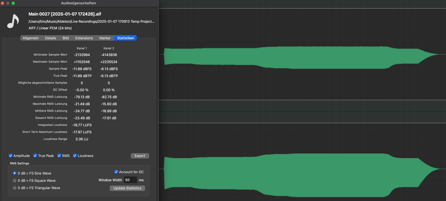446x201 pixels.
Task: Choose 0 dB = FS Triangular Wave
Action: 14,188
